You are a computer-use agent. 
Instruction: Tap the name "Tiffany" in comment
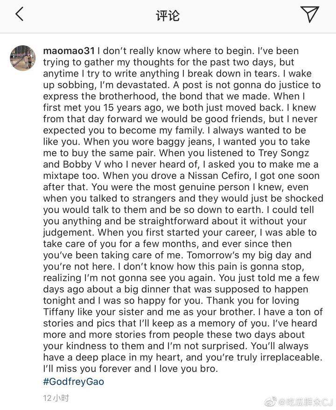pos(60,312)
